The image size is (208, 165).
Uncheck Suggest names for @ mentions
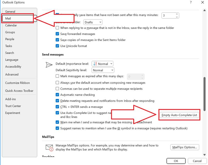(57, 128)
